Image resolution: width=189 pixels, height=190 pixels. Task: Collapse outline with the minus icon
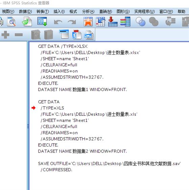pos(19,35)
